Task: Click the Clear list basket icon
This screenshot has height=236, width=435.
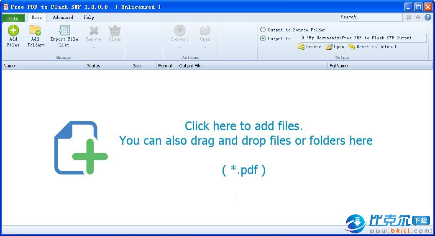Action: [115, 31]
